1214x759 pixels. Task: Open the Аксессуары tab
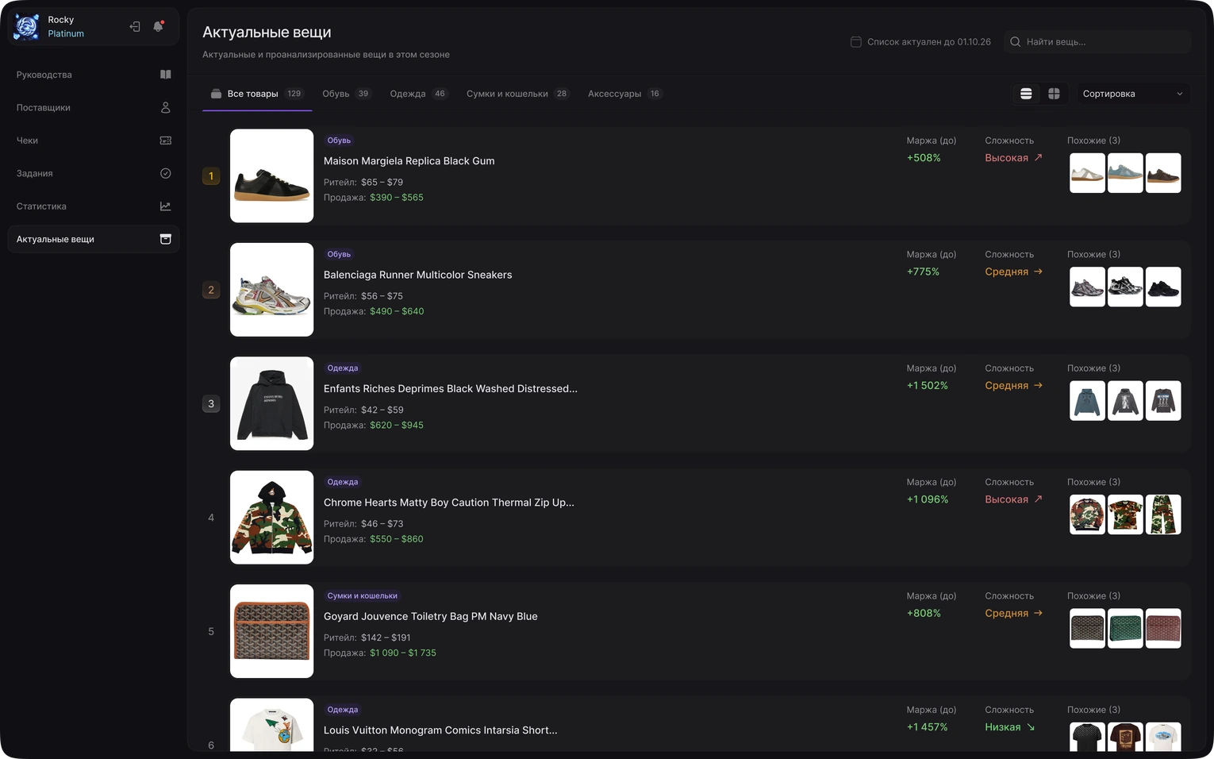coord(624,94)
